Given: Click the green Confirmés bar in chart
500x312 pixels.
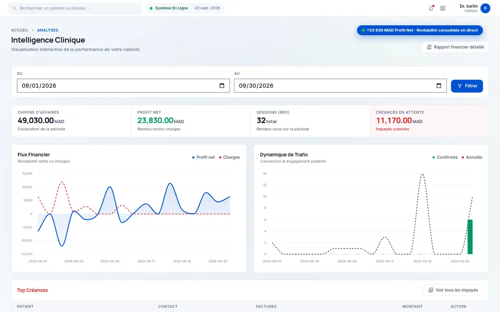Looking at the screenshot, I should click(x=470, y=237).
